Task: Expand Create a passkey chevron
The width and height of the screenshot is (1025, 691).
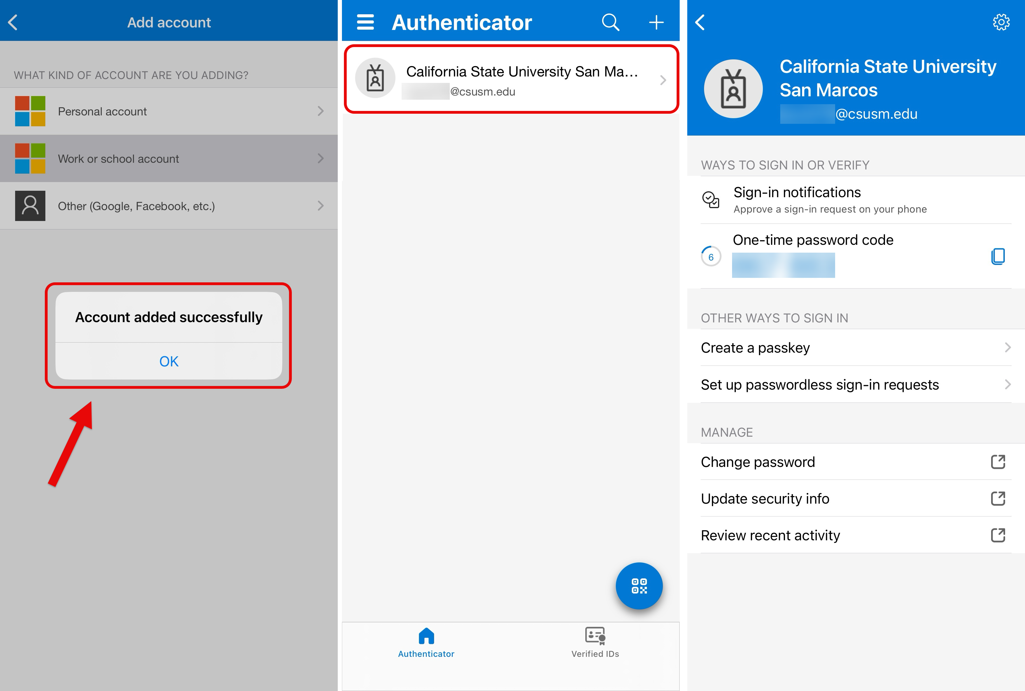Action: (1007, 347)
